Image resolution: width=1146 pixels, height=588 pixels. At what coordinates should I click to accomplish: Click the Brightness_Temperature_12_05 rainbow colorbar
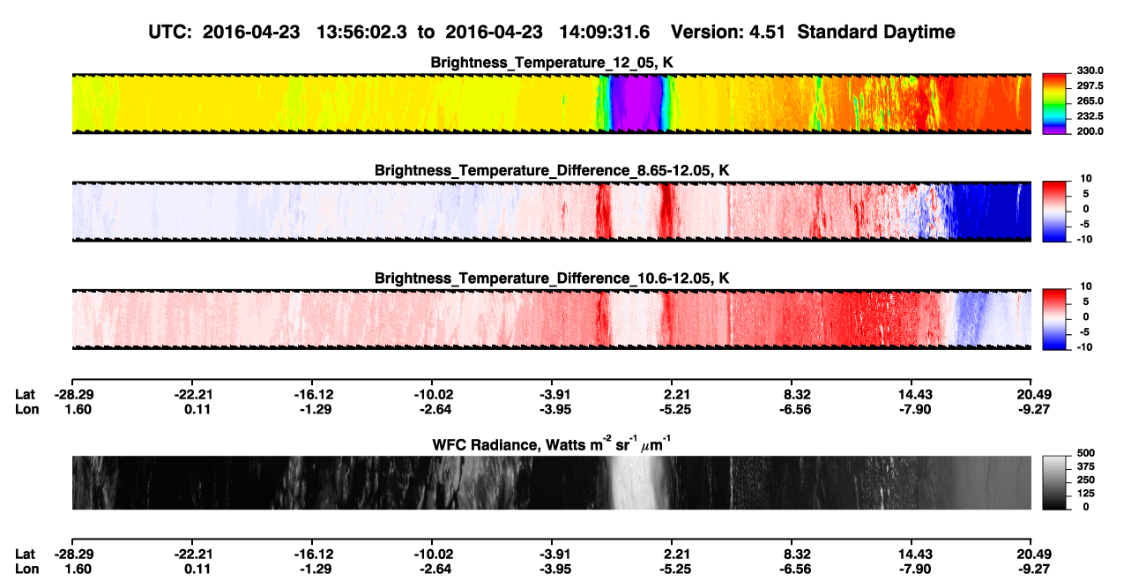point(1054,103)
